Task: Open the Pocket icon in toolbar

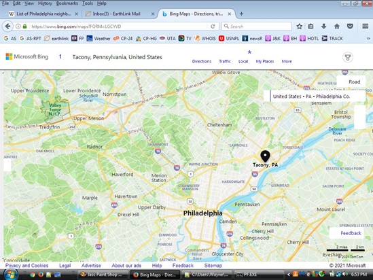Action: pos(350,27)
